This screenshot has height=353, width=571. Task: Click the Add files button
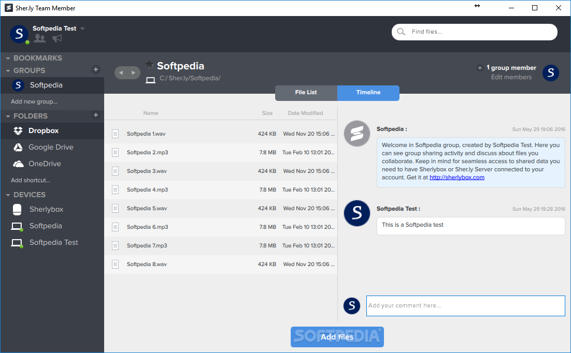coord(337,337)
